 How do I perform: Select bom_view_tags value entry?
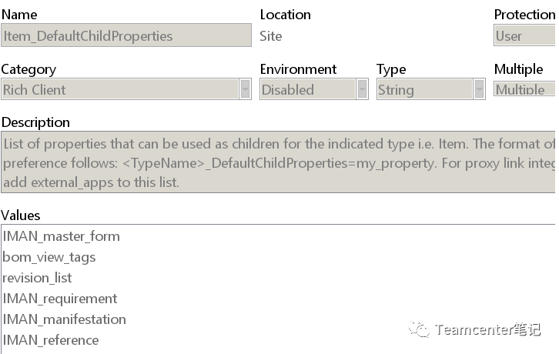pyautogui.click(x=49, y=257)
